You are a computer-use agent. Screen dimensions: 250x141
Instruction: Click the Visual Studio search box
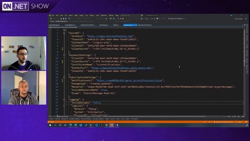coord(132,16)
